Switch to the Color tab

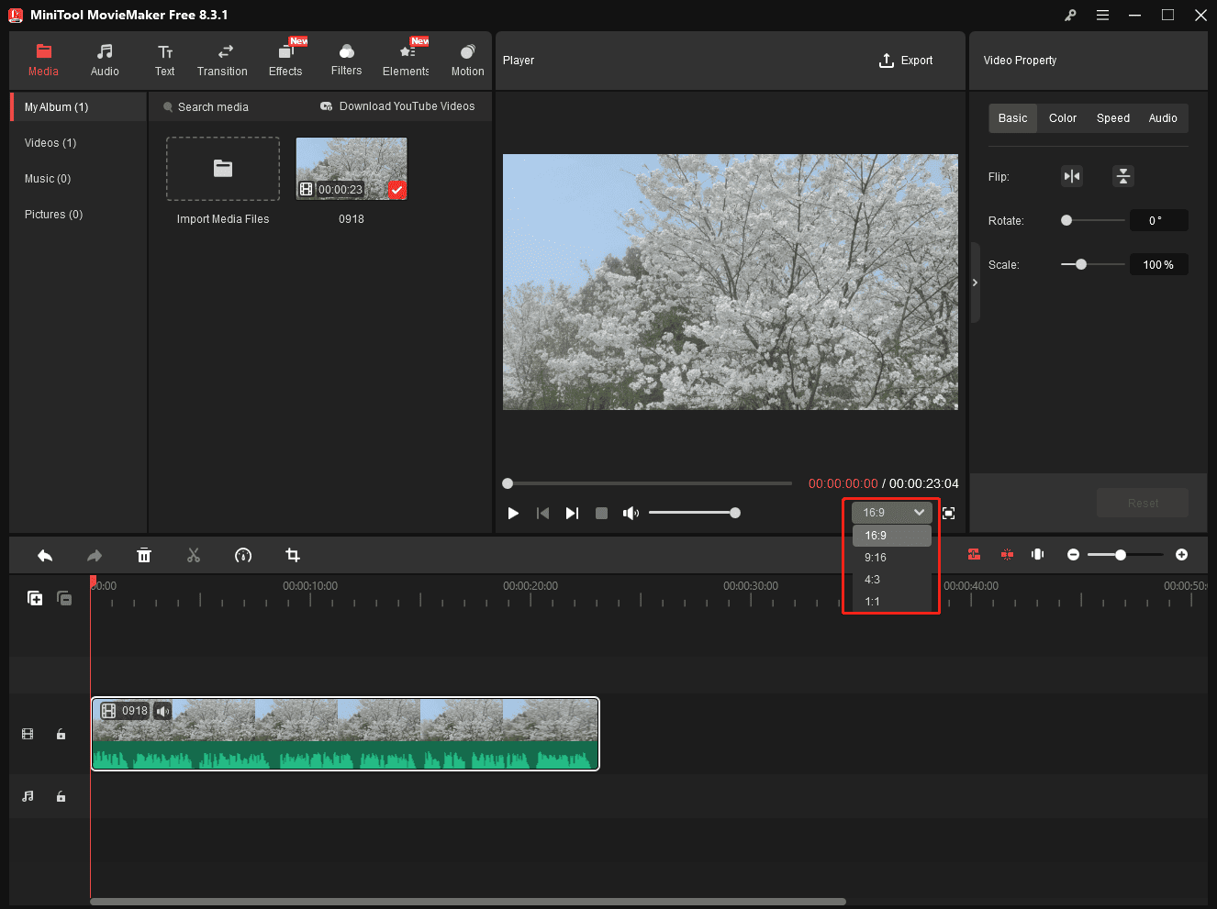coord(1062,118)
